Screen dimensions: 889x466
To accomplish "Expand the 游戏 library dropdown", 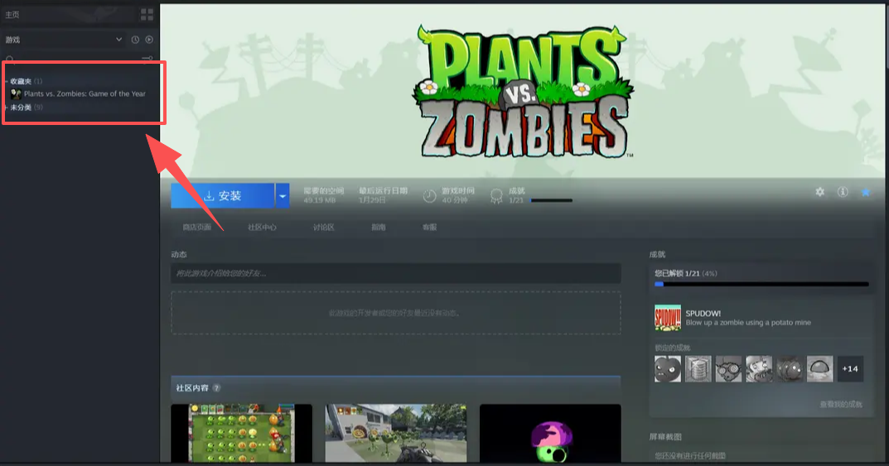I will (118, 40).
